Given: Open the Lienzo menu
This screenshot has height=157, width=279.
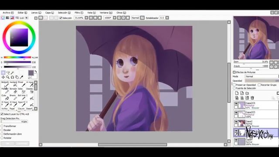Looking at the screenshot, I should point(36,13).
